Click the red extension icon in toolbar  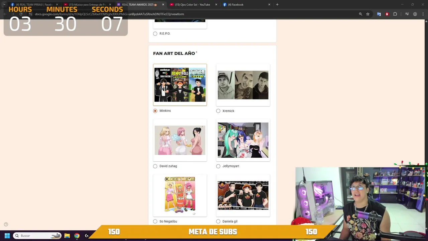click(387, 14)
